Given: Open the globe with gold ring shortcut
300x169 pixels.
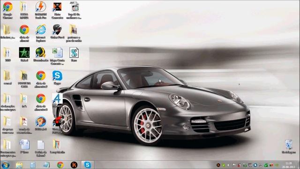Looking at the screenshot, I should click(41, 53).
